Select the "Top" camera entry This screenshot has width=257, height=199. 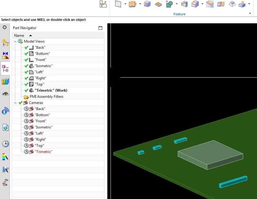(x=39, y=146)
